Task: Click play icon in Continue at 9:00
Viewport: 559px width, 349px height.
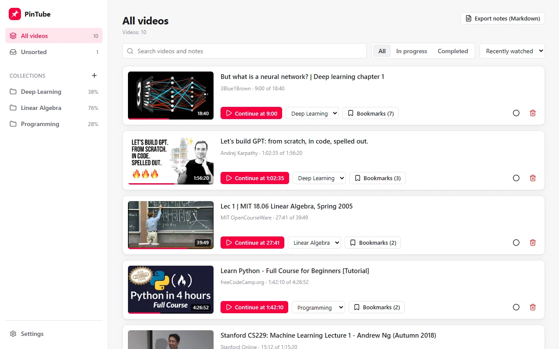Action: 229,113
